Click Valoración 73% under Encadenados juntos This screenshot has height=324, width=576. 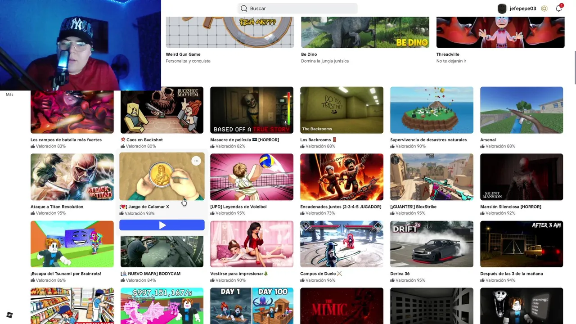pos(318,213)
